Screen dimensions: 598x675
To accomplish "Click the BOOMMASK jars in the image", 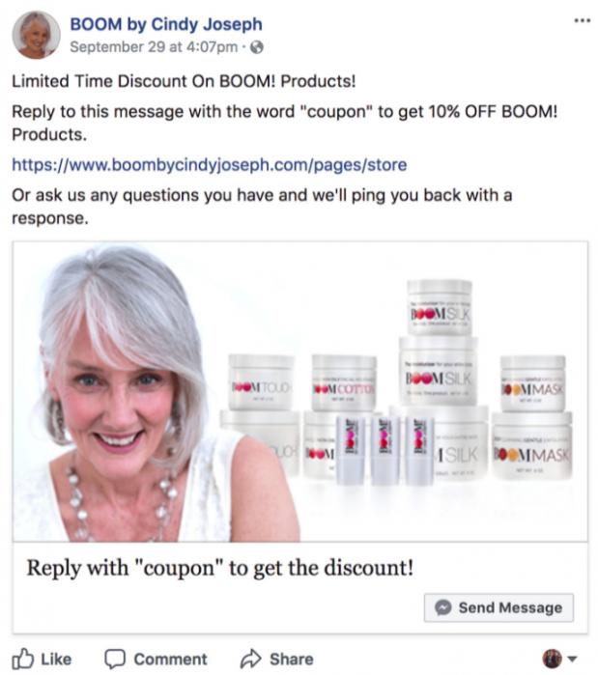I will click(533, 417).
